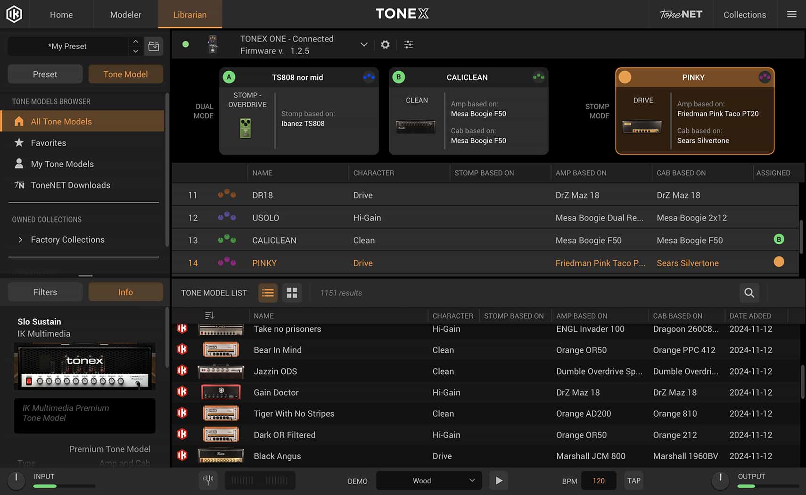
Task: Step to previous preset with up arrow
Action: point(135,41)
